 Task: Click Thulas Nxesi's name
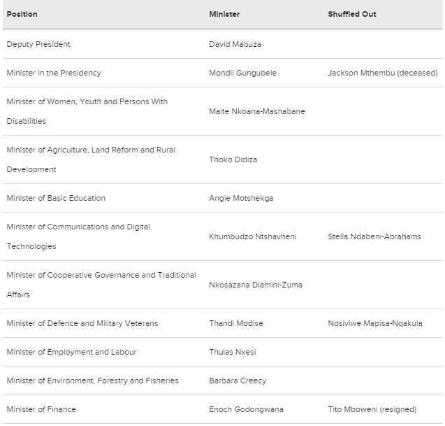pyautogui.click(x=233, y=352)
